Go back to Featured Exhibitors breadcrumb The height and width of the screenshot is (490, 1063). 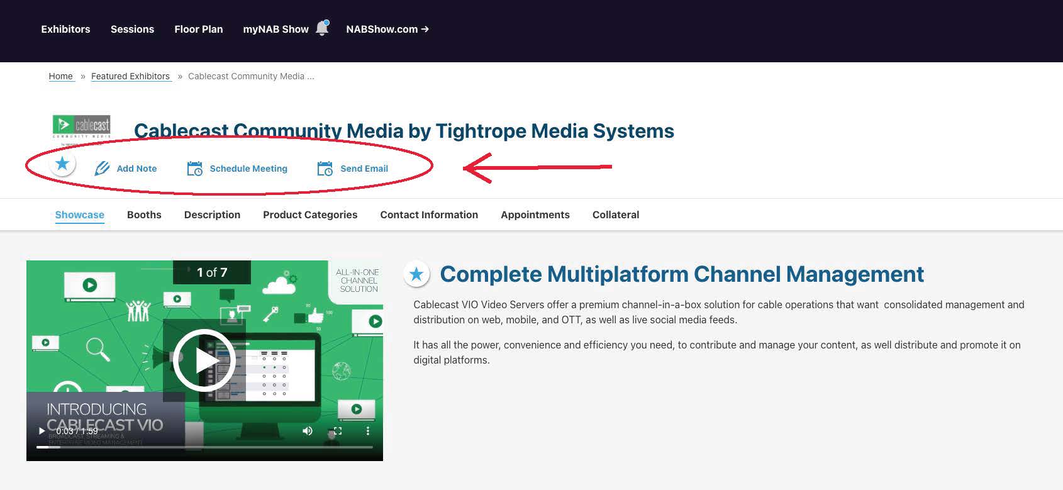coord(131,76)
